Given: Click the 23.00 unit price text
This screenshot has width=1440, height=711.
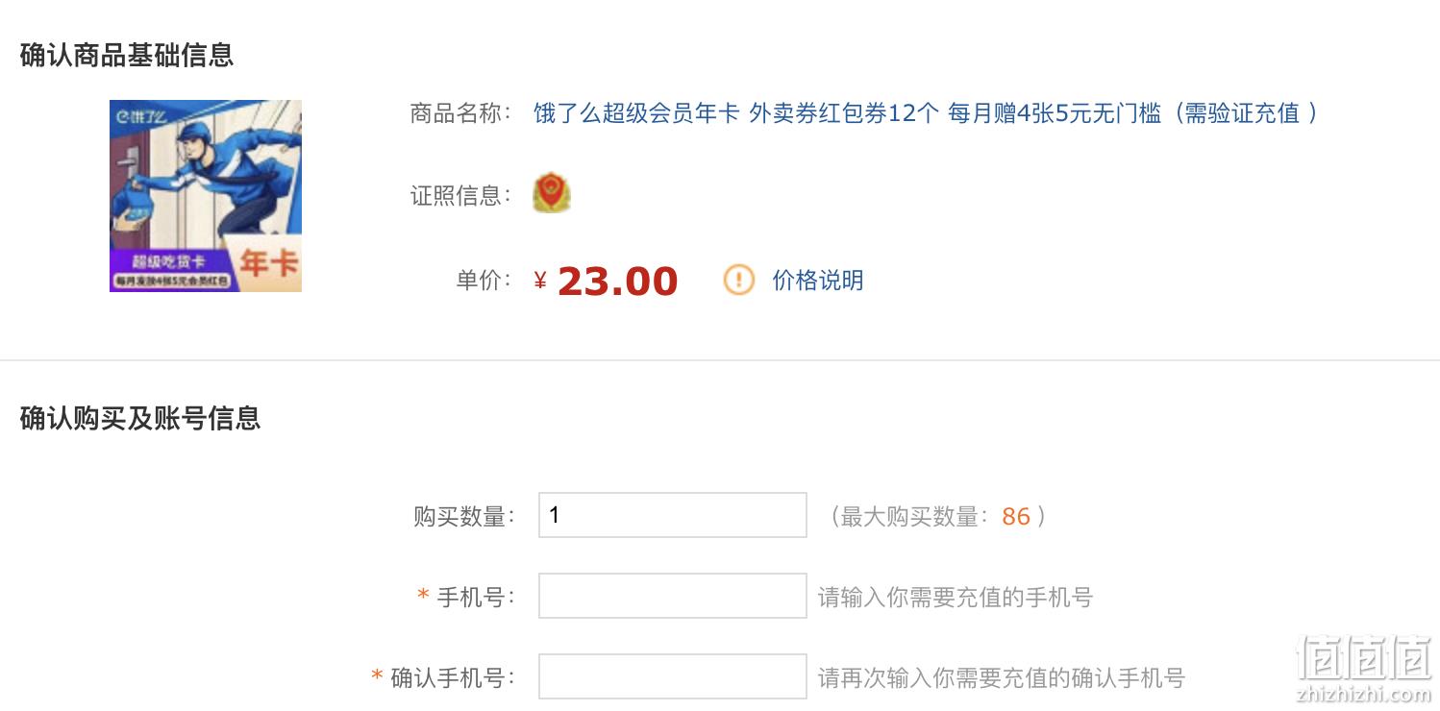Looking at the screenshot, I should [617, 282].
